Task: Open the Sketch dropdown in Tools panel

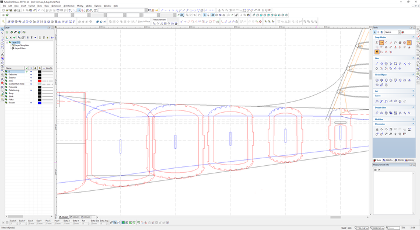Action: point(400,32)
